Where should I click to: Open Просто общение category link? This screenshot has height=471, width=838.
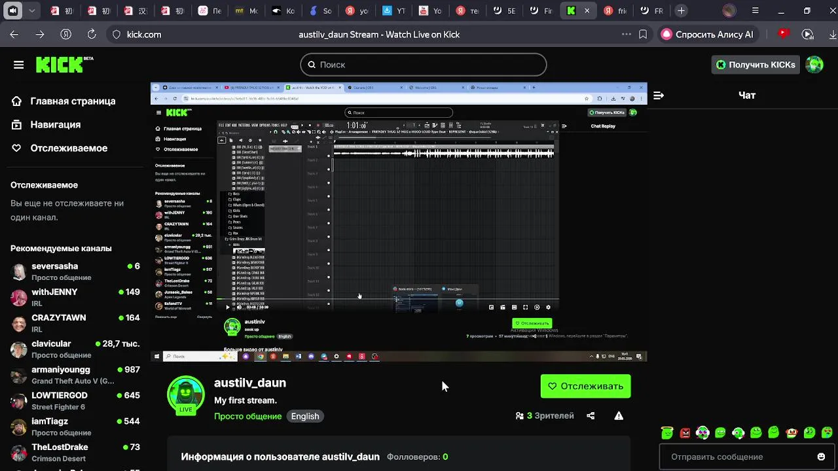(248, 416)
